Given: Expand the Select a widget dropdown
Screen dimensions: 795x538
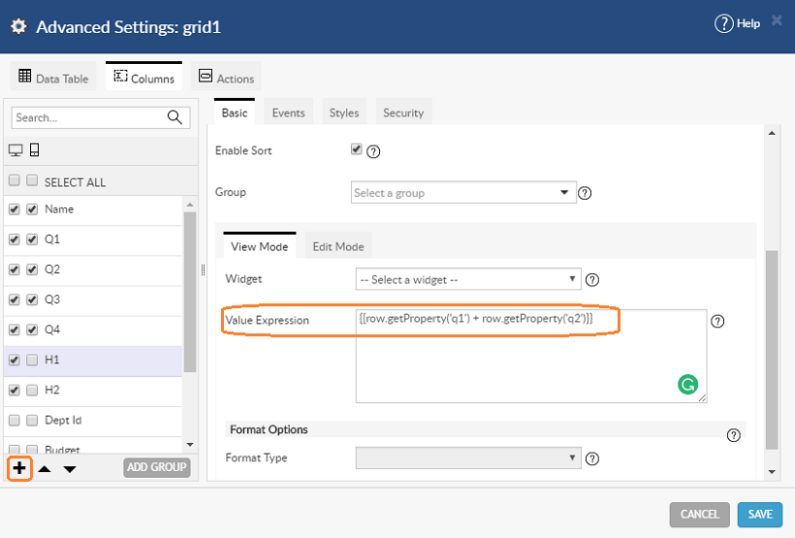Looking at the screenshot, I should coord(468,280).
